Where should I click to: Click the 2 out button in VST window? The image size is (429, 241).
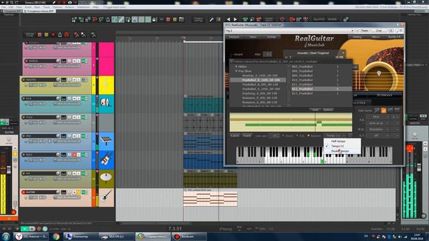[x=379, y=31]
